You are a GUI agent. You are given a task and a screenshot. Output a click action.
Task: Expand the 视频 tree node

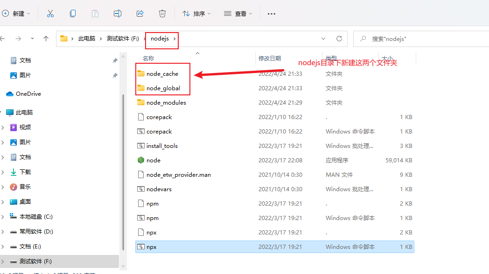(x=2, y=127)
